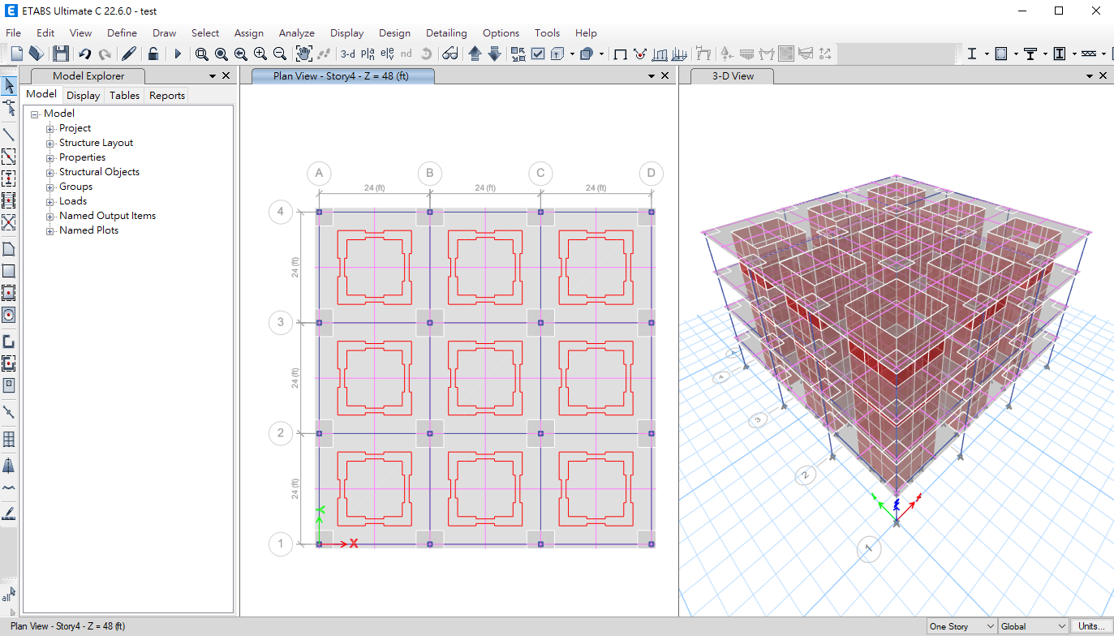Click the Refresh Window pencil icon
The height and width of the screenshot is (636, 1114).
tap(128, 54)
